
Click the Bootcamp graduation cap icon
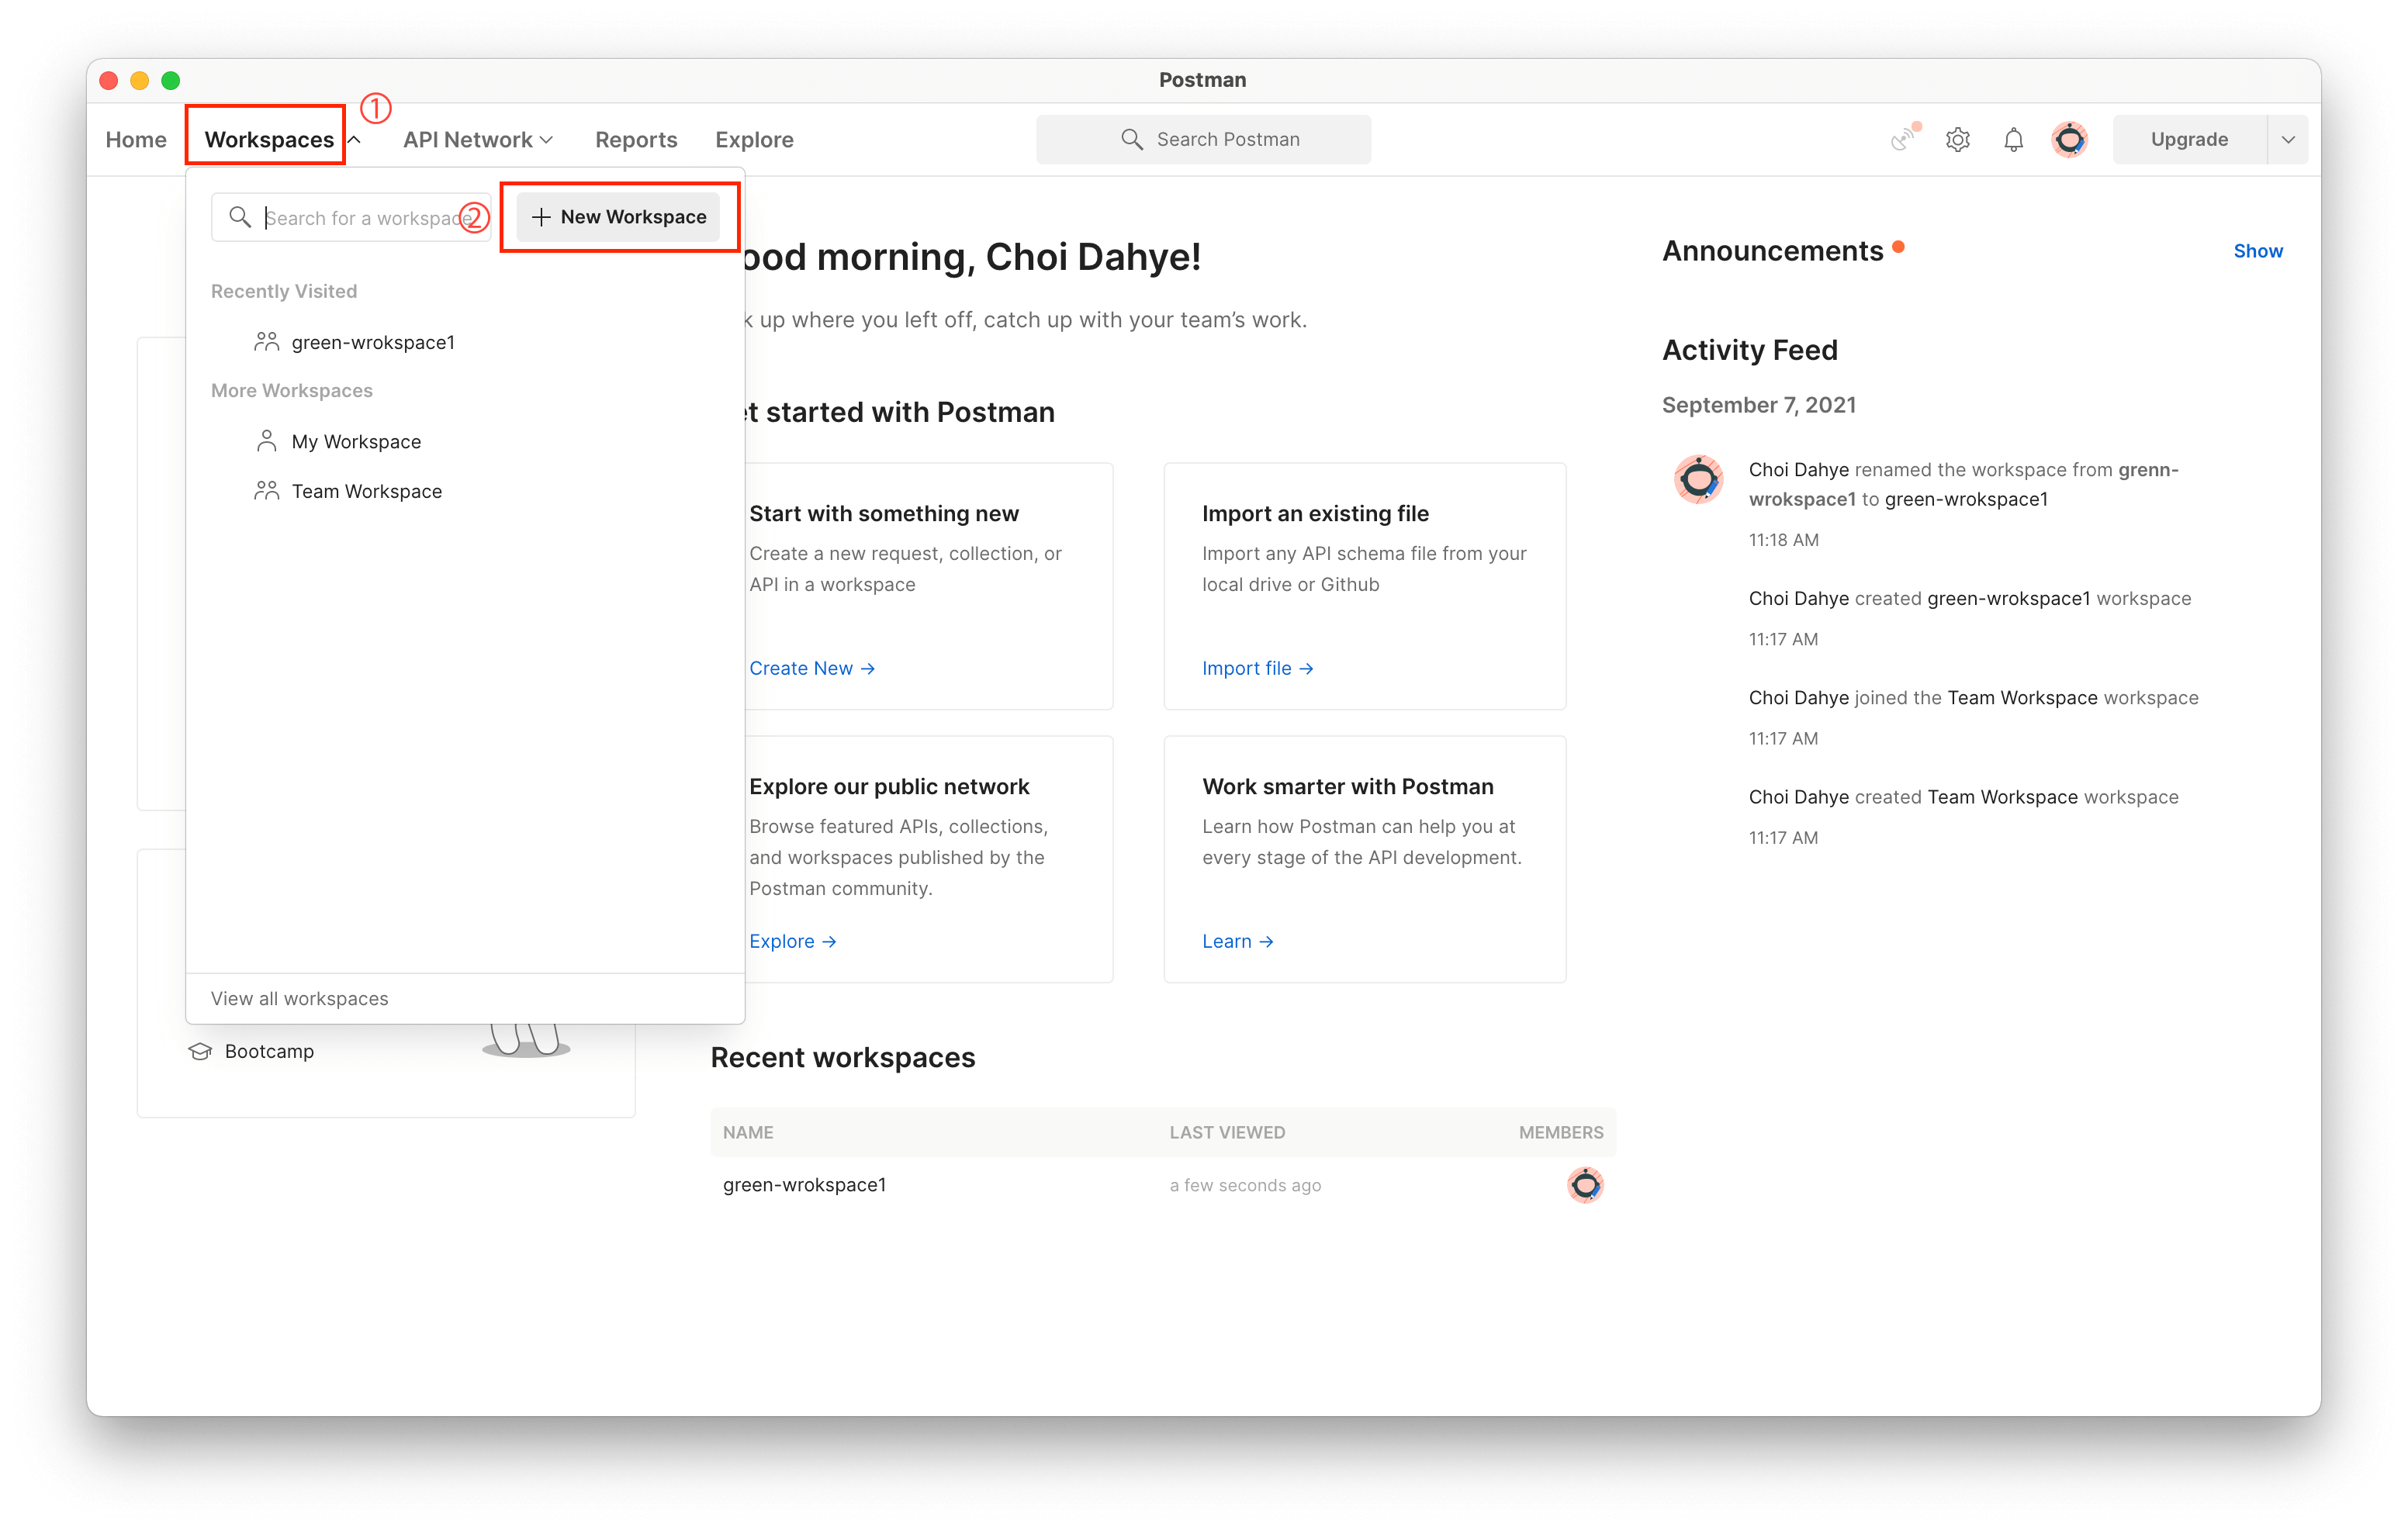[x=200, y=1051]
